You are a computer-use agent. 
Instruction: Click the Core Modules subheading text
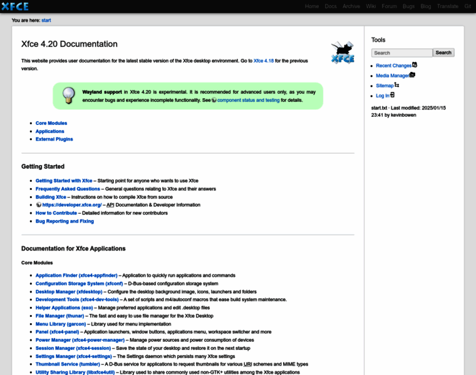(37, 262)
